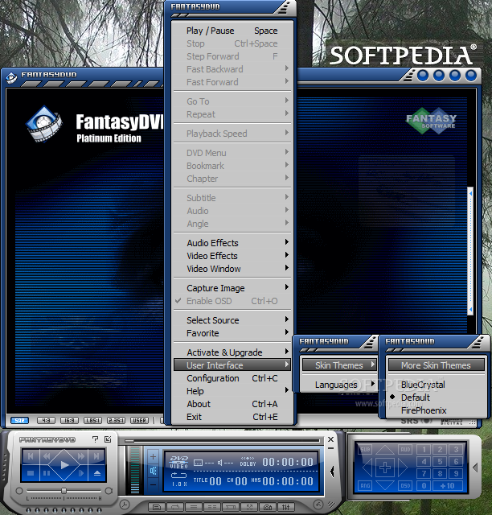Choose the FirePhoenix skin theme
This screenshot has height=515, width=492.
pyautogui.click(x=437, y=410)
